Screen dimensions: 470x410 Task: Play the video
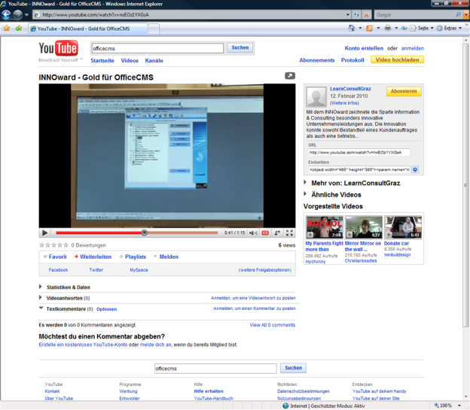tap(44, 232)
